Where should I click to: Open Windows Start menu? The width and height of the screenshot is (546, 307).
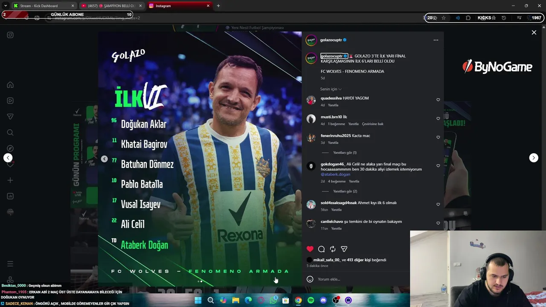pyautogui.click(x=198, y=300)
